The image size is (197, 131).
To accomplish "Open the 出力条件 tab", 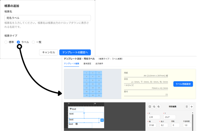I will 99,64.
